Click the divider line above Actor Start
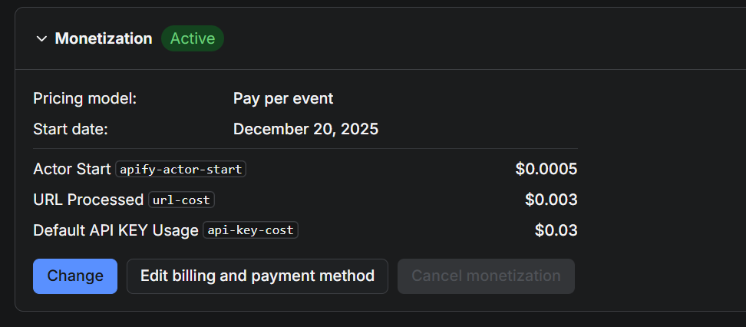Image resolution: width=746 pixels, height=327 pixels. 305,149
